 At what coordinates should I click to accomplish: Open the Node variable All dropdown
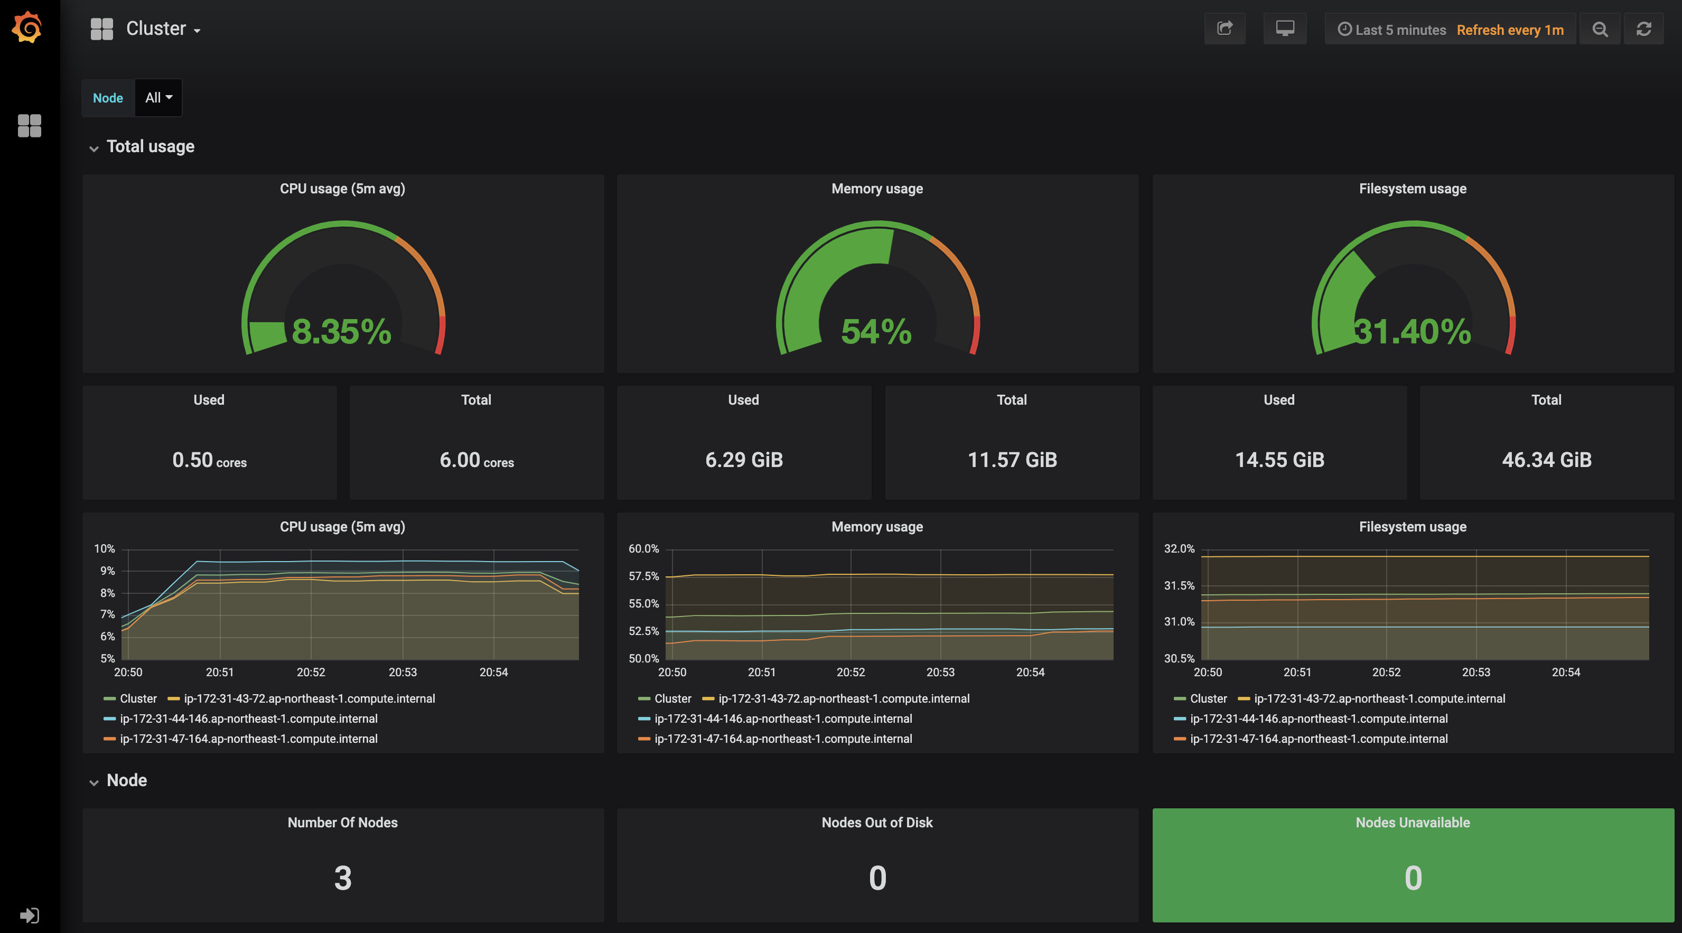pos(158,98)
